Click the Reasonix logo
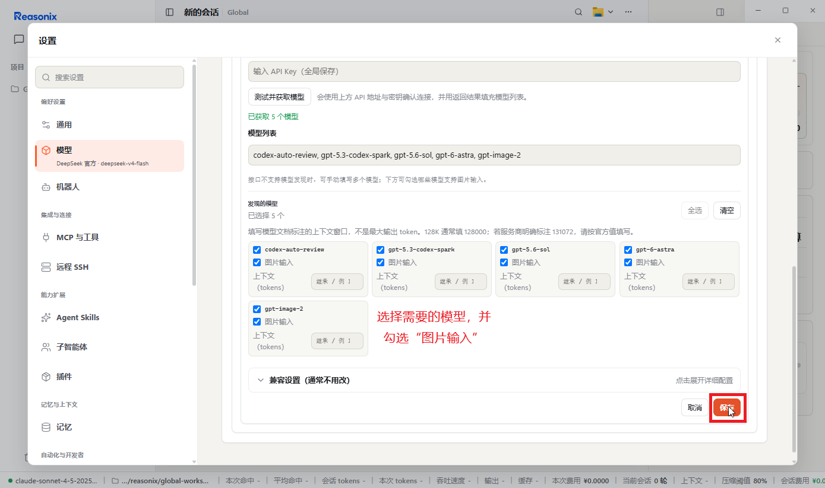This screenshot has width=825, height=488. click(x=36, y=17)
